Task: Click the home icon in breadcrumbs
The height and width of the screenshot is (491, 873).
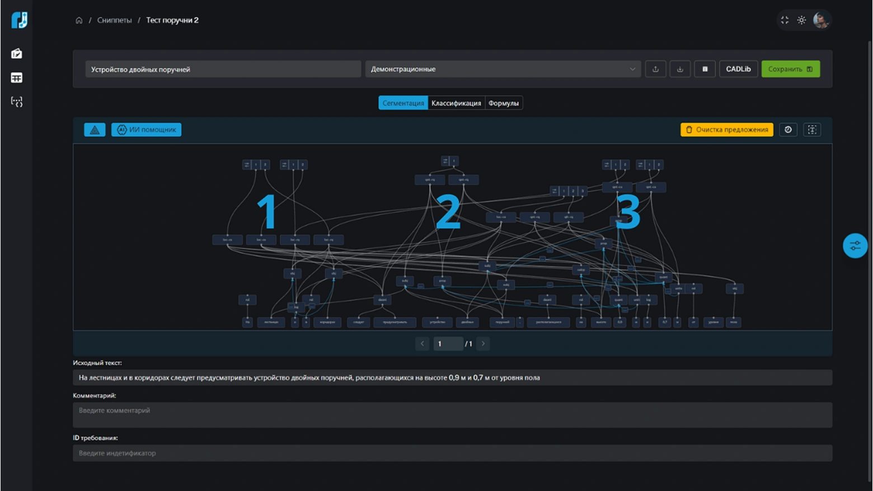Action: tap(79, 20)
